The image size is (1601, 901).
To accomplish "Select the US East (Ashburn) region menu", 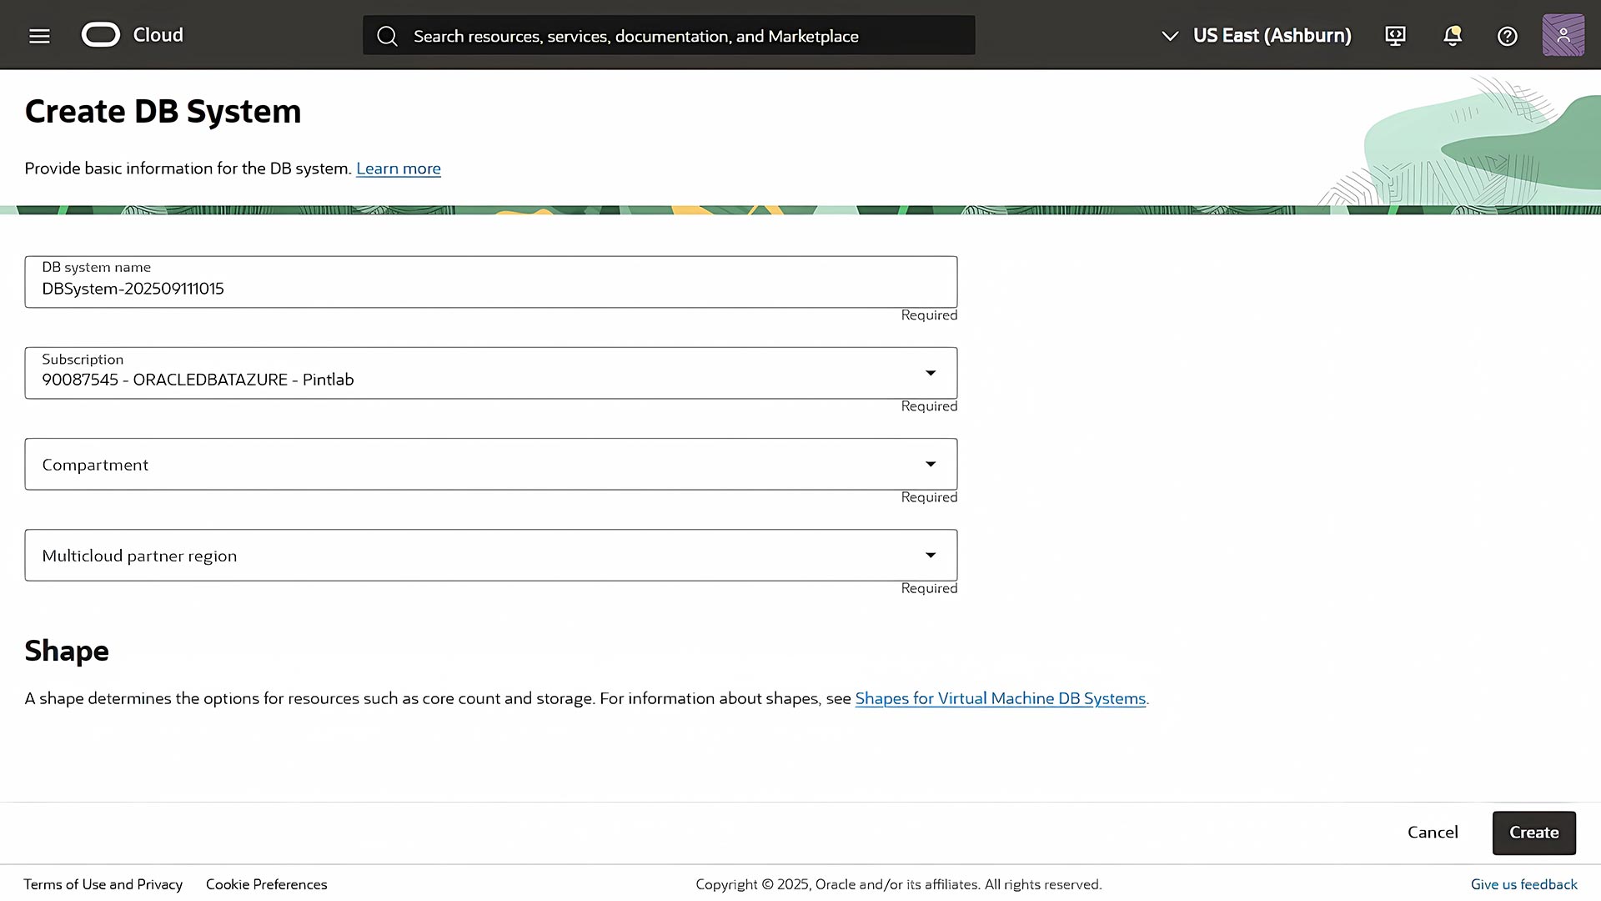I will (1272, 35).
